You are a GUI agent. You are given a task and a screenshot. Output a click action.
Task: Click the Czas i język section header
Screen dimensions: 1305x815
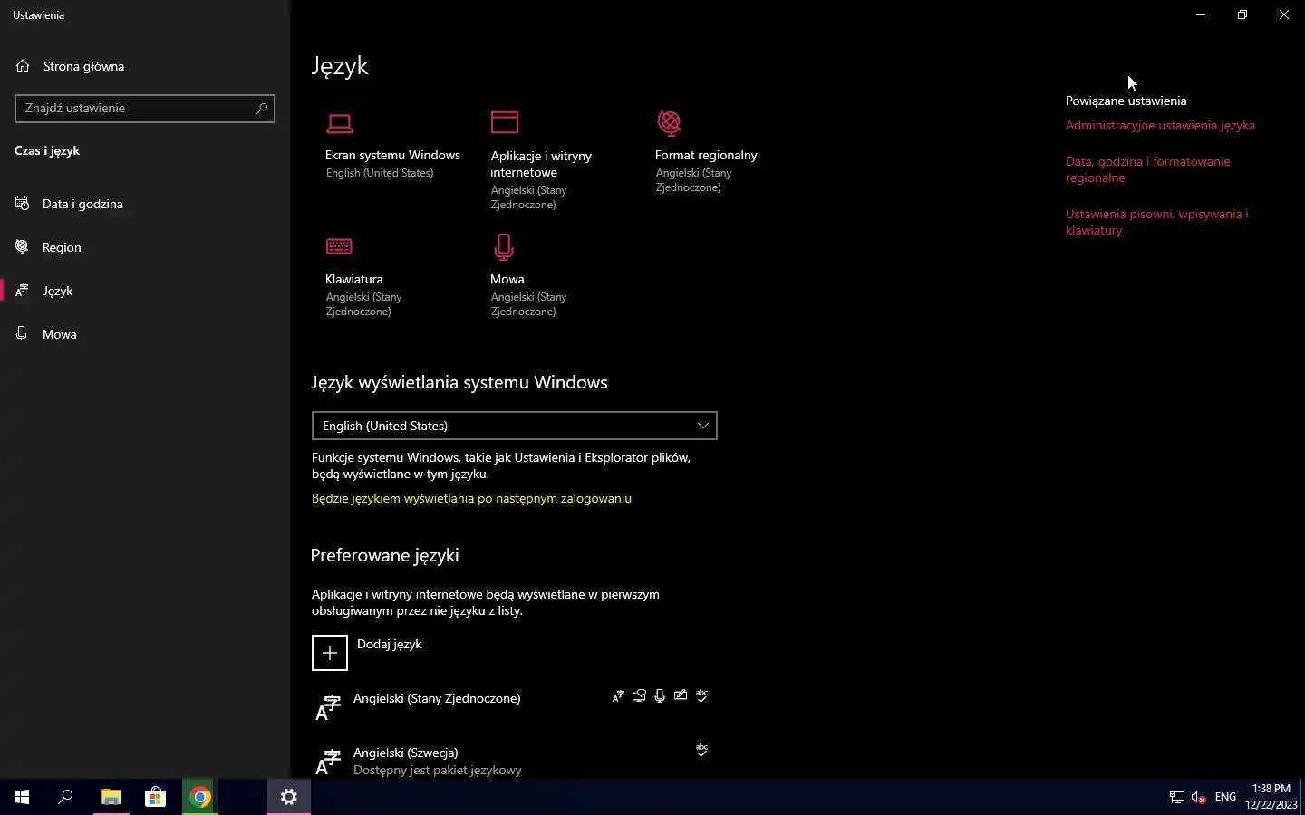(47, 151)
